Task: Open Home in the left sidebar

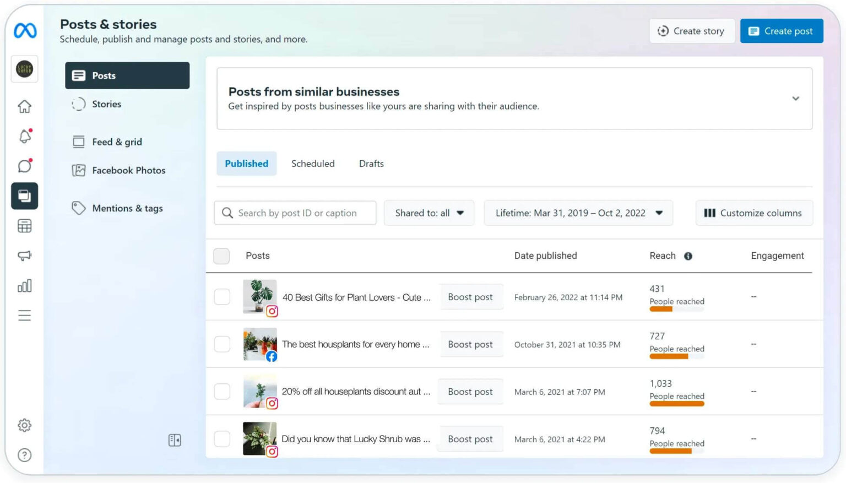Action: tap(24, 106)
